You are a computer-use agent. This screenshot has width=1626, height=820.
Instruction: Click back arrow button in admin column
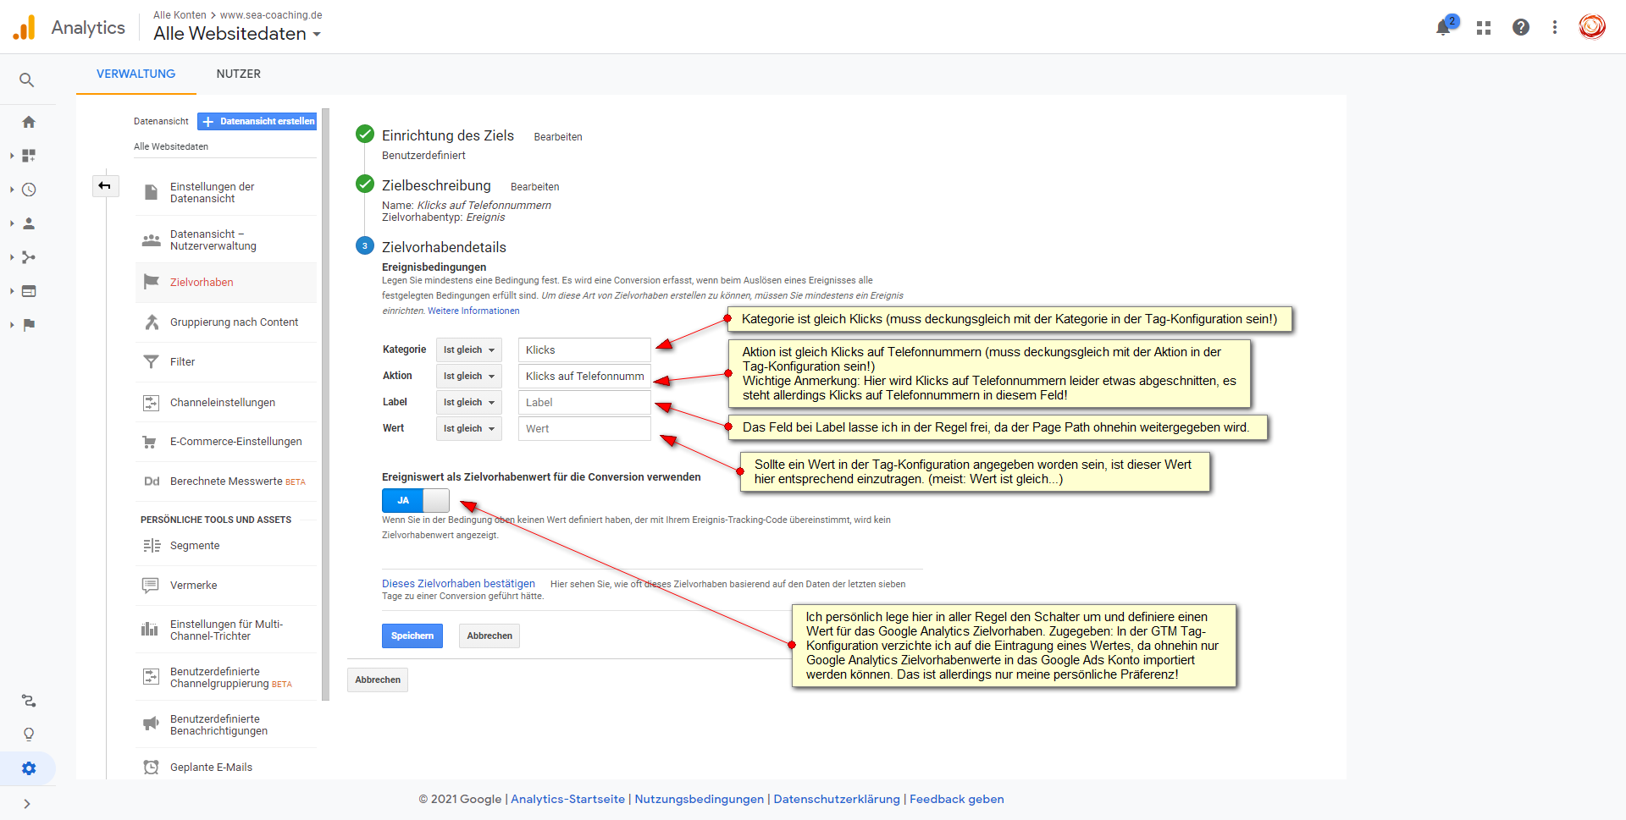(x=105, y=186)
